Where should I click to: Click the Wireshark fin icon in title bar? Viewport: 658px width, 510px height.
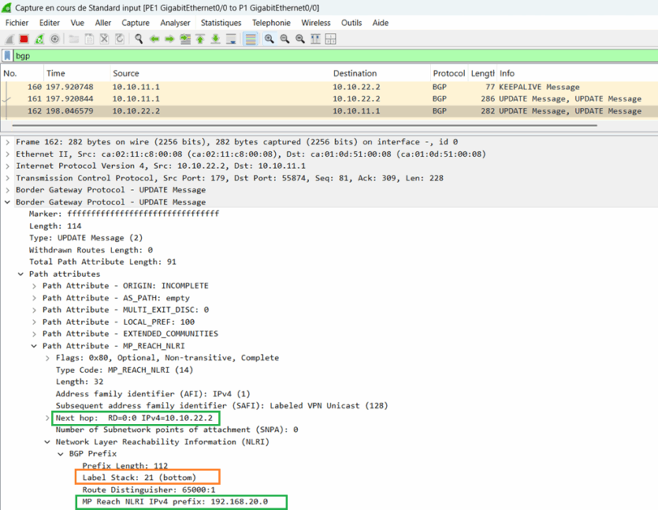[x=6, y=7]
